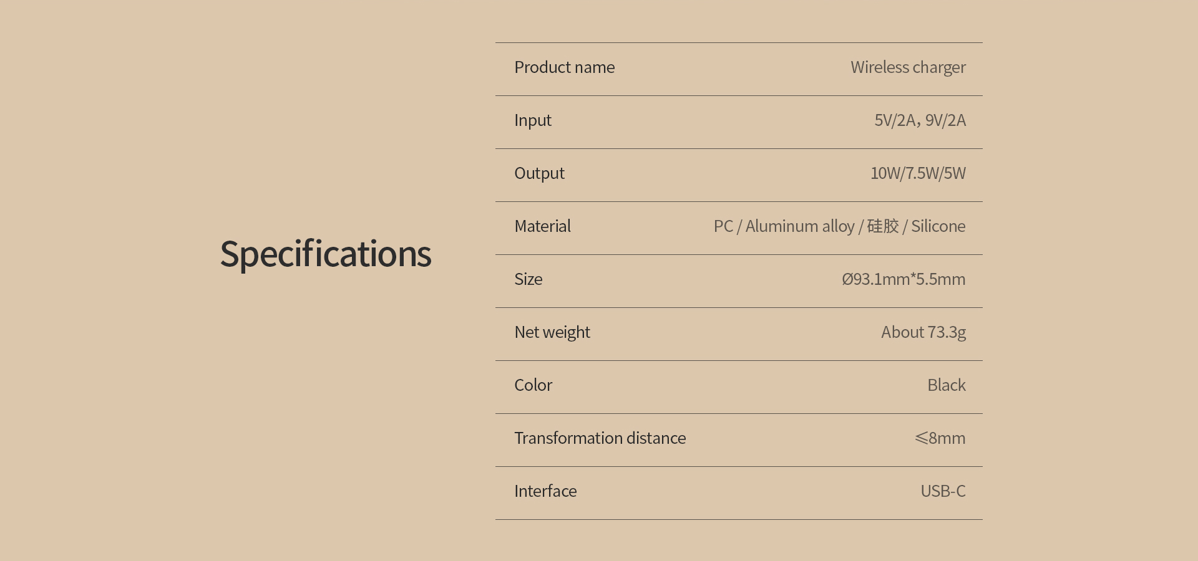Click the About 73.3g weight value
The width and height of the screenshot is (1198, 561).
tap(923, 332)
